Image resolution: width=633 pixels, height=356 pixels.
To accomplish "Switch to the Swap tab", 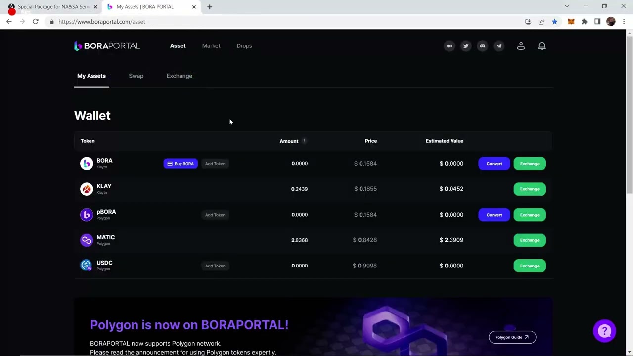I will pos(136,76).
